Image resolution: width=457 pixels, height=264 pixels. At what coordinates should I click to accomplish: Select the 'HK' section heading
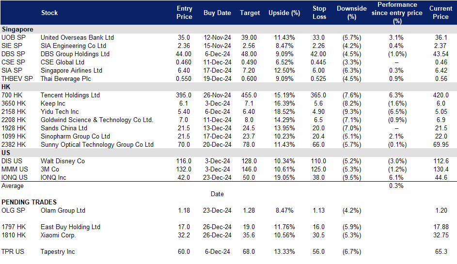pos(6,87)
